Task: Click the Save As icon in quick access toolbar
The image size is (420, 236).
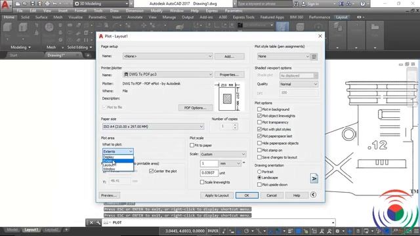Action: 39,4
